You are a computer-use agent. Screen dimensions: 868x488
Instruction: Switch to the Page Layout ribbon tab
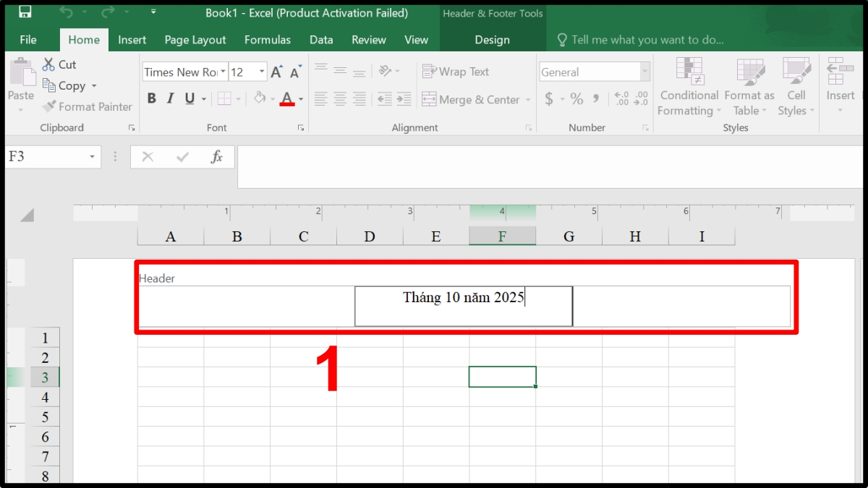pos(195,40)
